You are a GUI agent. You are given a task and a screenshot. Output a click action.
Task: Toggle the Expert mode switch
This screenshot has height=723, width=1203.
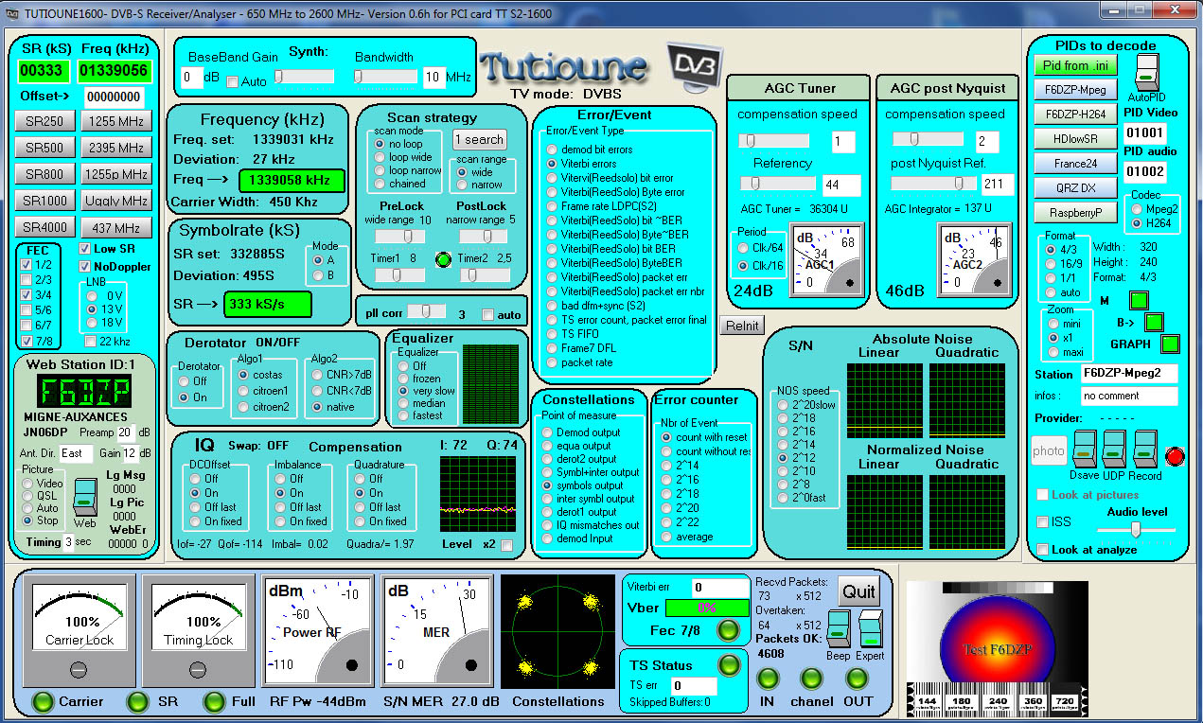click(870, 628)
